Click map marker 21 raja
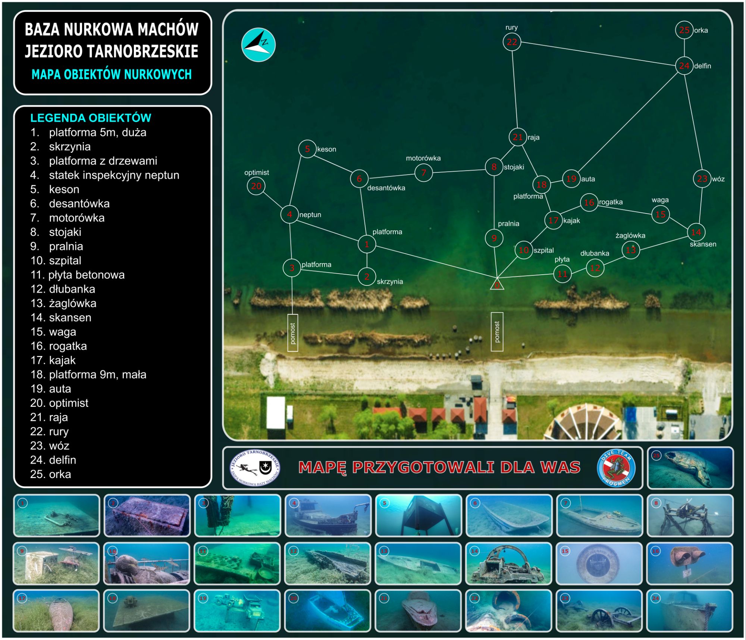The width and height of the screenshot is (746, 640). coord(517,137)
